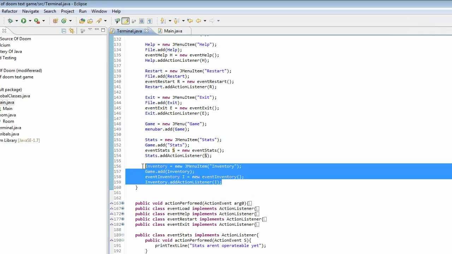This screenshot has height=254, width=452.
Task: Open the Run Last Tool dropdown arrow
Action: click(x=43, y=21)
